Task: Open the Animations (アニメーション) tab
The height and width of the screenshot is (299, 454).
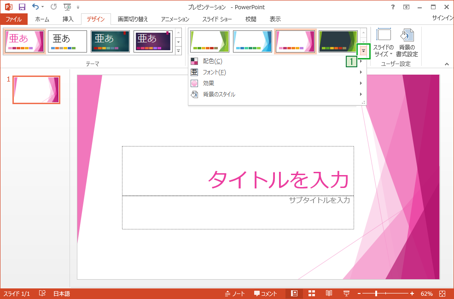Action: click(175, 19)
